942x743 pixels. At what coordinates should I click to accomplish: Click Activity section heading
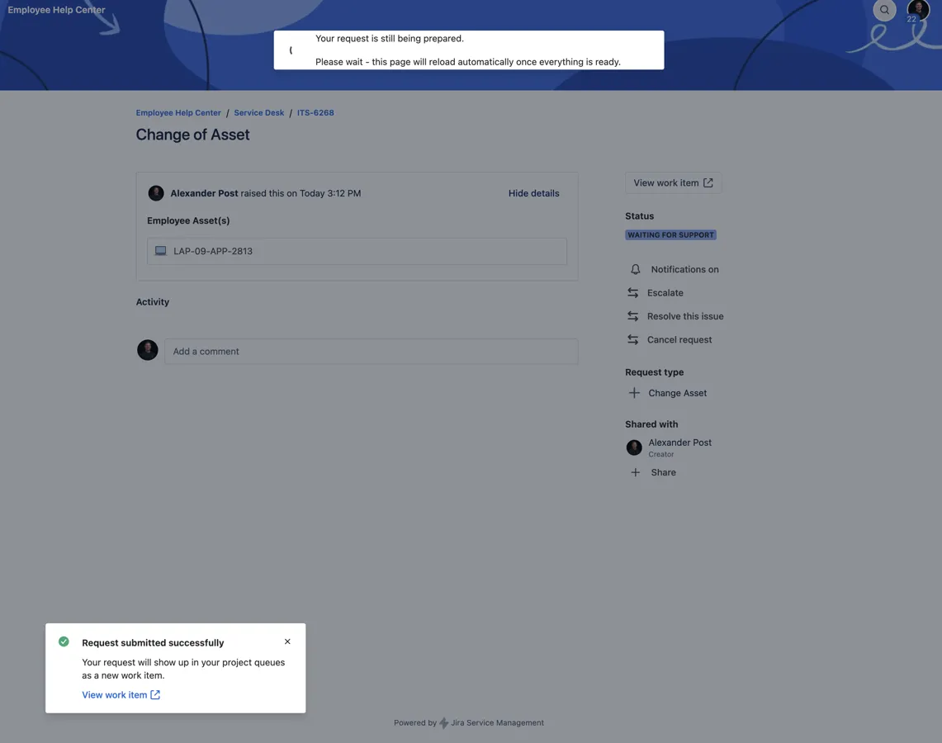point(153,302)
